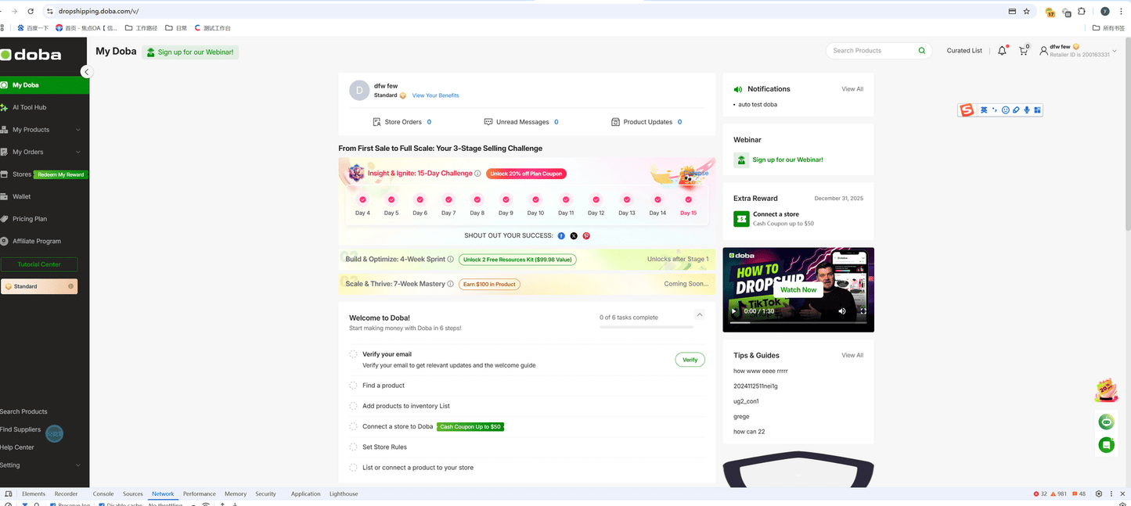Image resolution: width=1131 pixels, height=506 pixels.
Task: Open the View Your Benefits link
Action: (x=435, y=95)
